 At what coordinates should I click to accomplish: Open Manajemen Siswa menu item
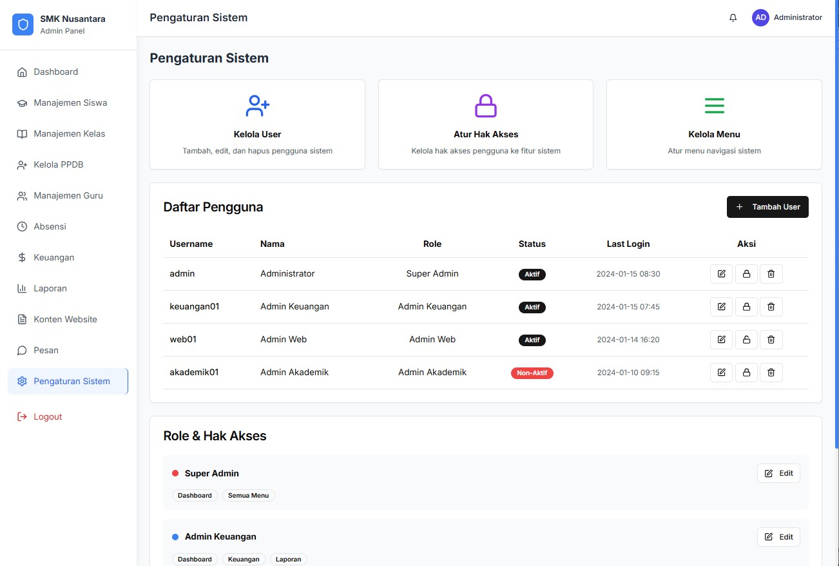coord(70,102)
